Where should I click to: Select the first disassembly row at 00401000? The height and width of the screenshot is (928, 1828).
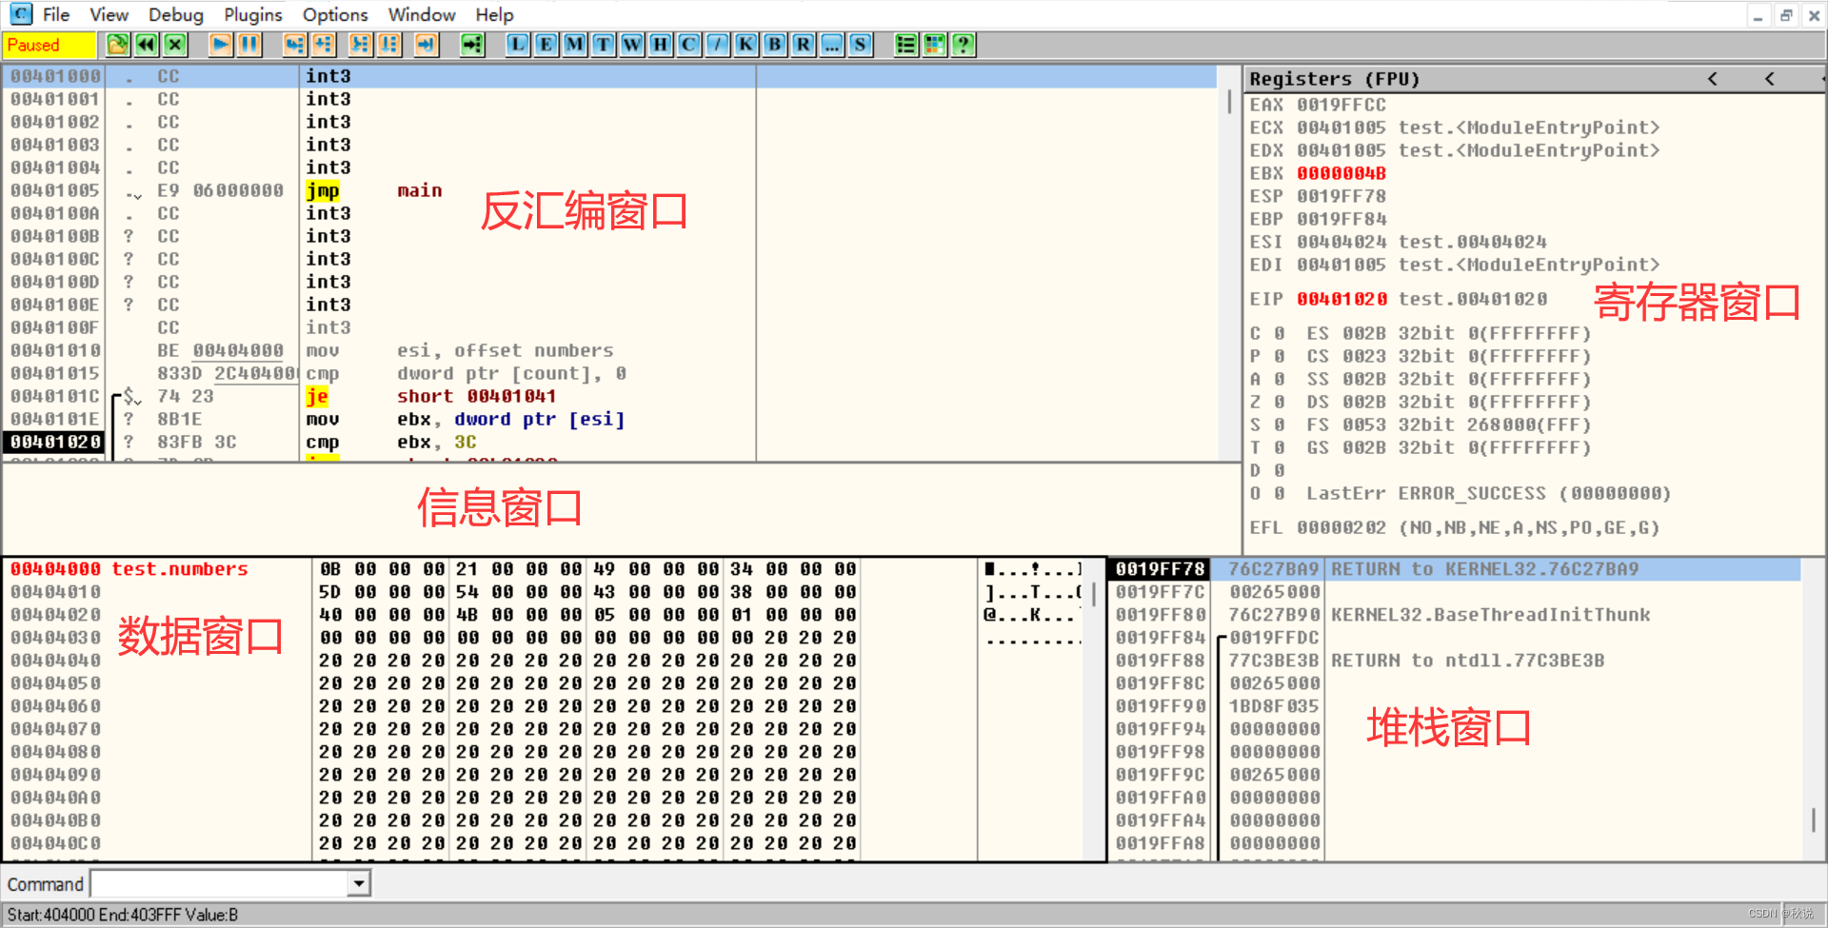[x=609, y=76]
